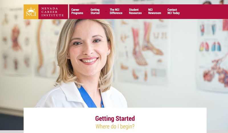Image resolution: width=228 pixels, height=133 pixels.
Task: Expand the arrow beside Getting Started
Action: click(106, 11)
